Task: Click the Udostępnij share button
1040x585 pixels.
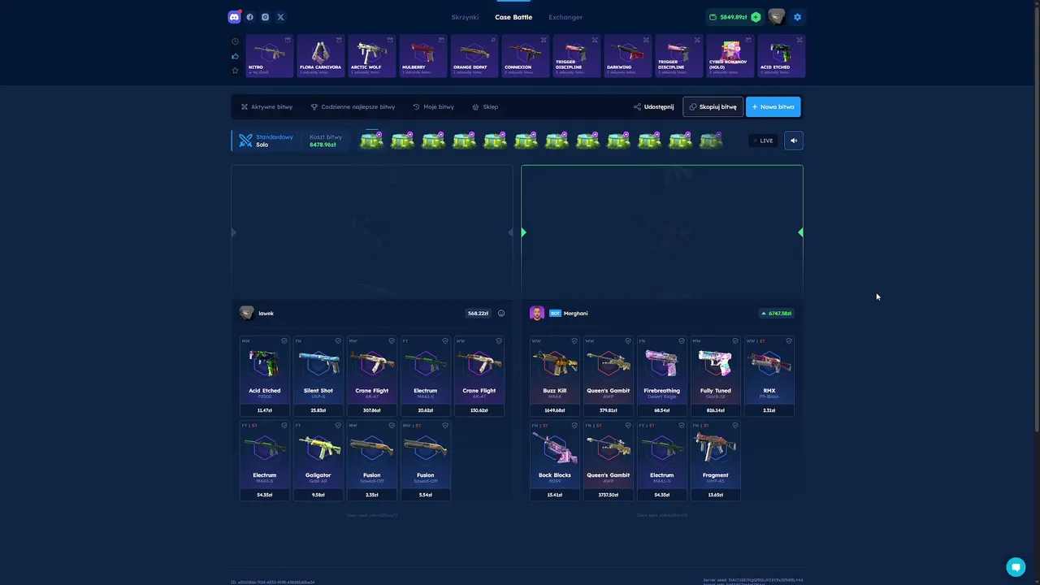Action: (x=654, y=107)
